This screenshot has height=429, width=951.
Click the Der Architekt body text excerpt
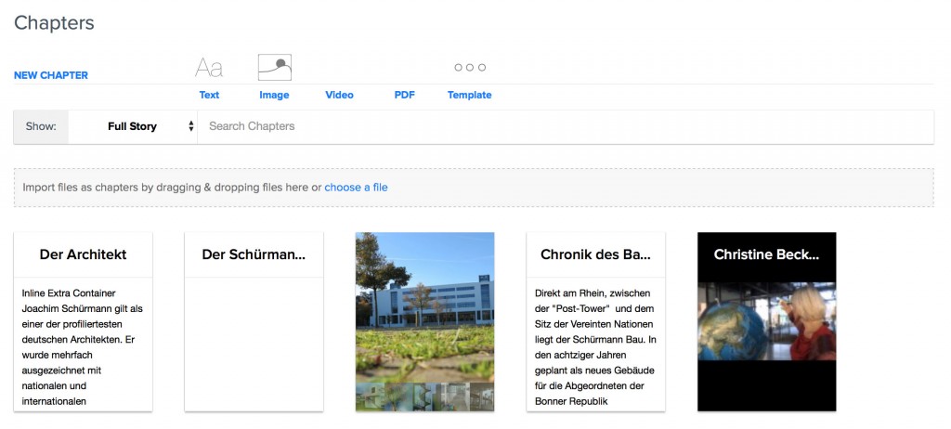83,347
